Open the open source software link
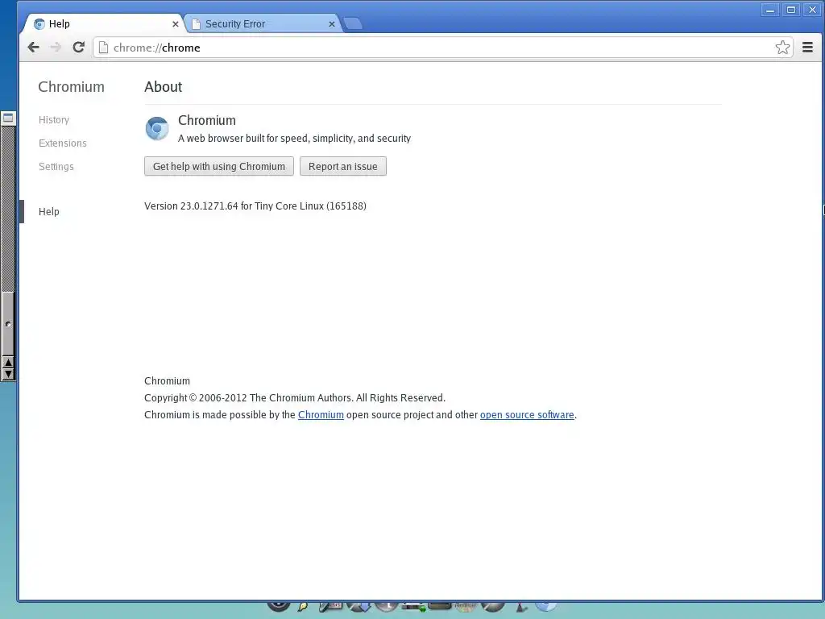825x619 pixels. click(527, 415)
